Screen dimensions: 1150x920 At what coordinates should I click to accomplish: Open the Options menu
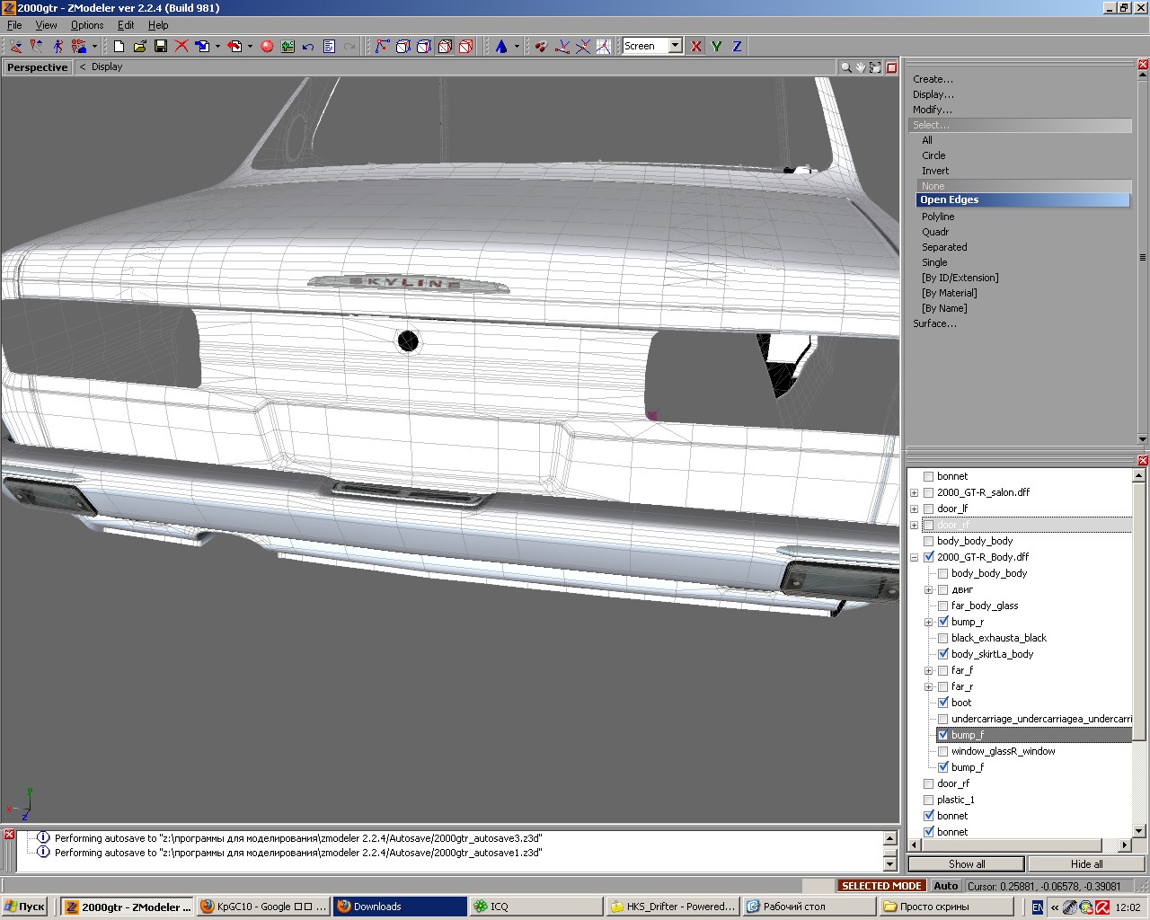87,25
